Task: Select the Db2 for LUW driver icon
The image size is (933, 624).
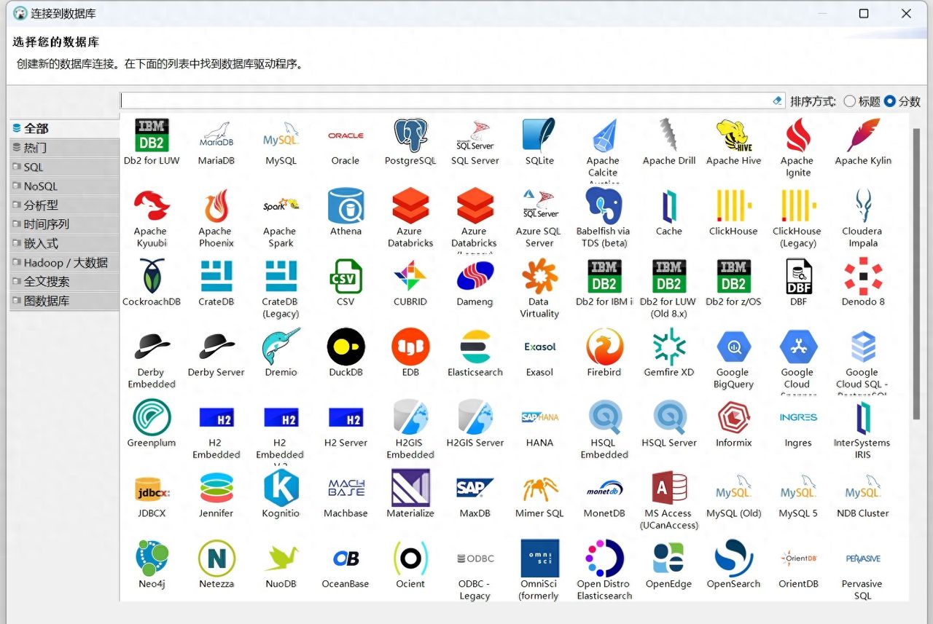Action: pos(152,135)
